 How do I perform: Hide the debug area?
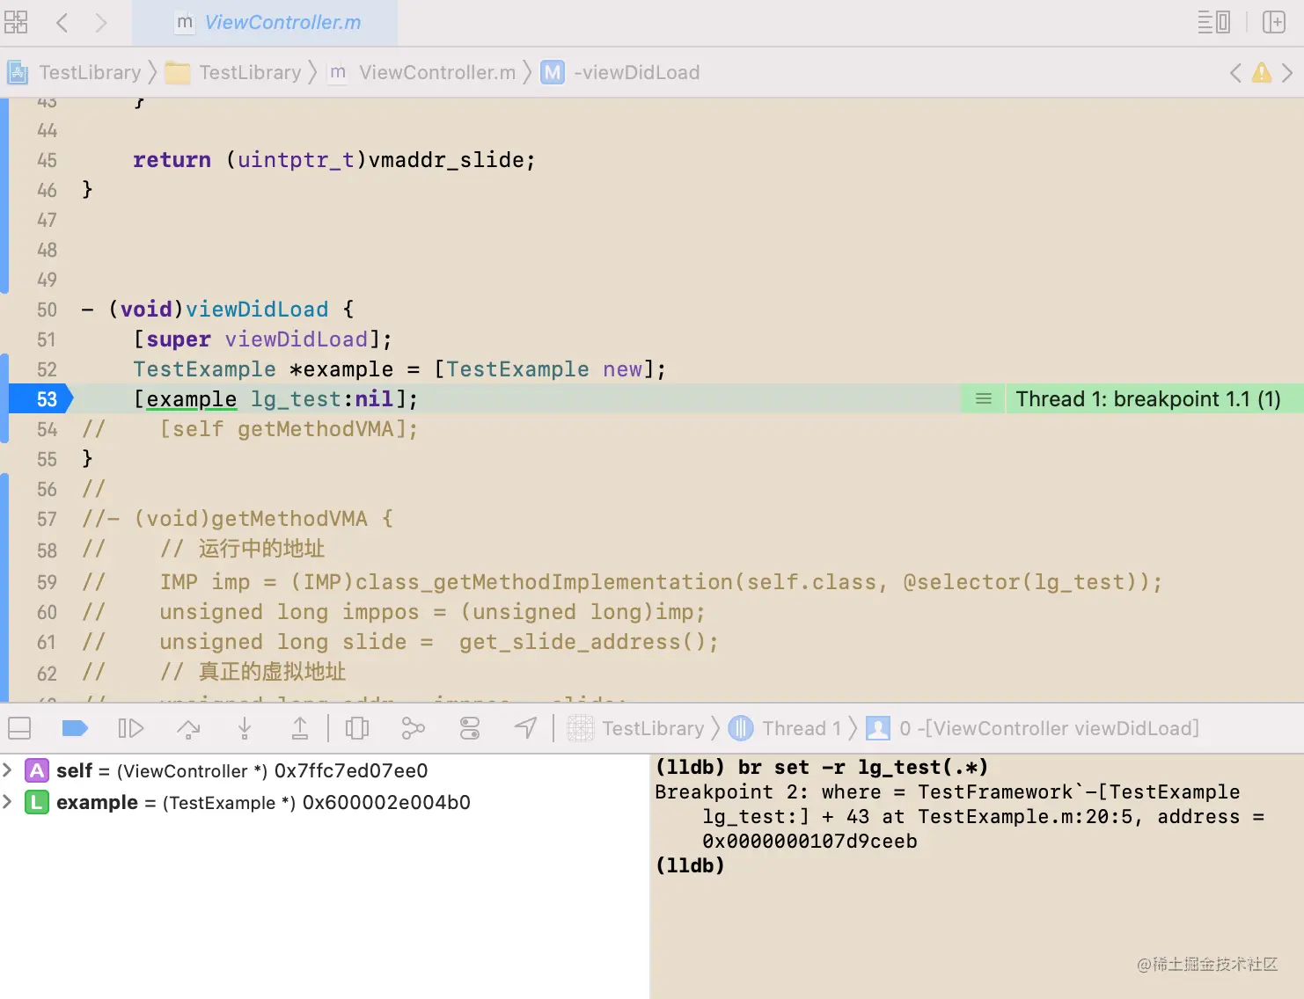[x=19, y=728]
